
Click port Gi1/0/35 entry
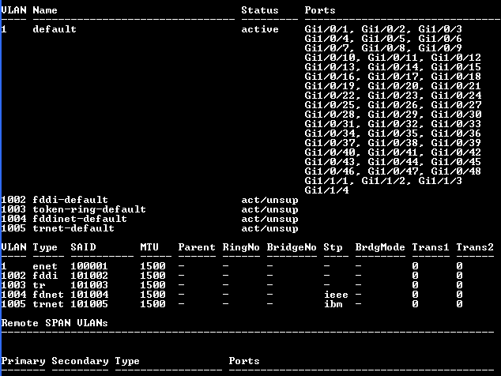point(393,133)
